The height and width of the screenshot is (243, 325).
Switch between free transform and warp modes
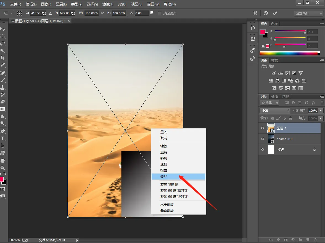coord(255,13)
